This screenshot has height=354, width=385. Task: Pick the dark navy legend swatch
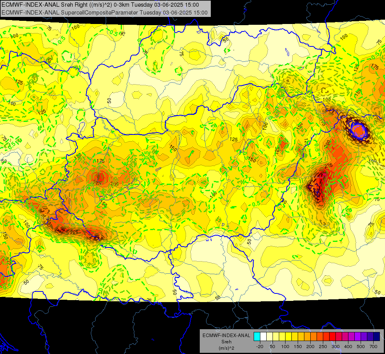click(377, 336)
